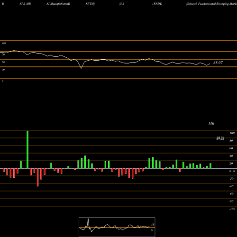This screenshot has width=237, height=237.
Task: Click the '30' level label on RSI panel
Action: pyautogui.click(x=3, y=70)
